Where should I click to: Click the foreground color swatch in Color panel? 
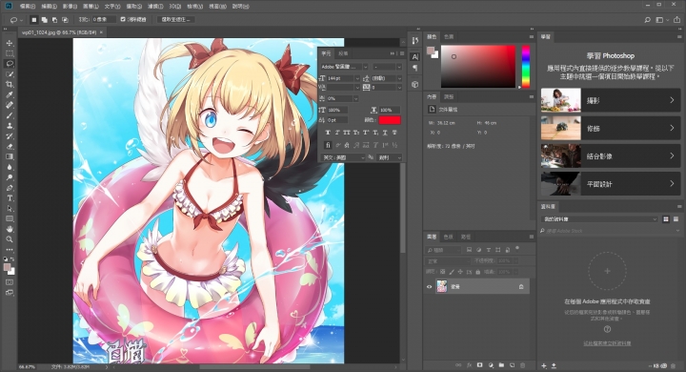pos(431,51)
